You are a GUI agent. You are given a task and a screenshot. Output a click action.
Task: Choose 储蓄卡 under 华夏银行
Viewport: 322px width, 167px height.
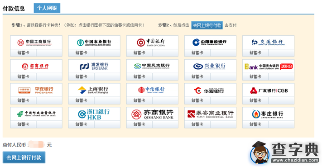[197, 100]
